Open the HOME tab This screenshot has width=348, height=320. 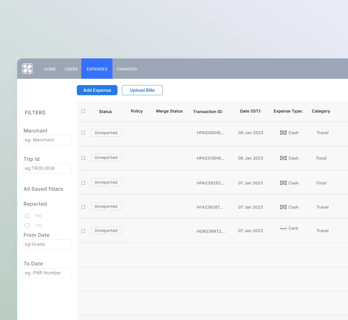[50, 69]
